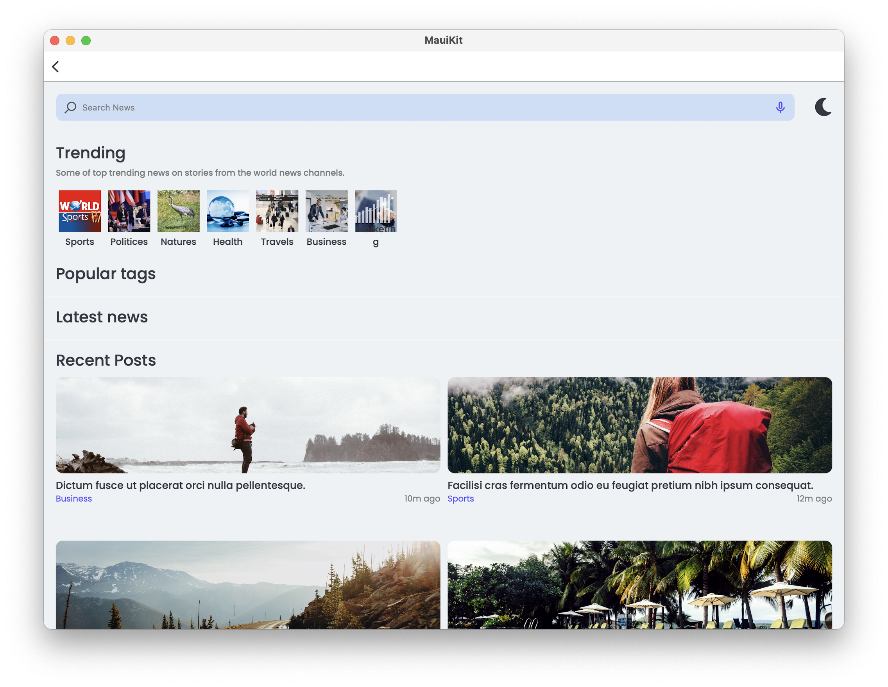Open the Travels trending category image

point(277,211)
